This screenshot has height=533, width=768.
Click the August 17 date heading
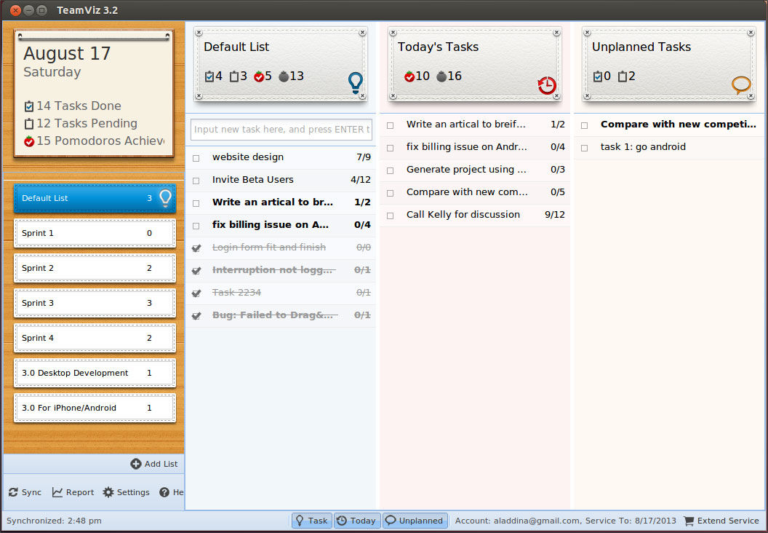tap(67, 53)
